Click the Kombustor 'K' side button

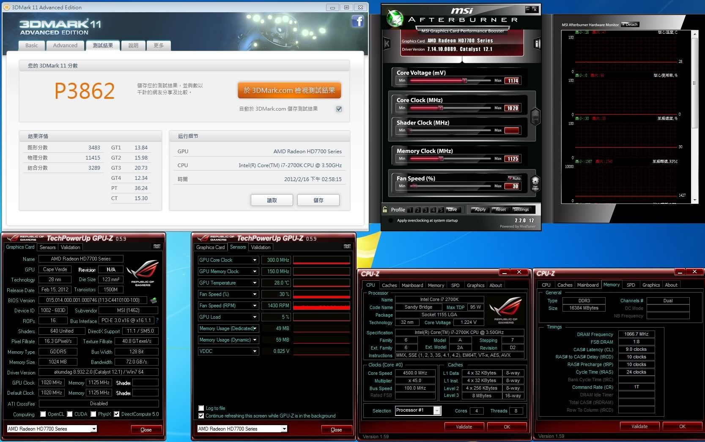click(x=387, y=43)
